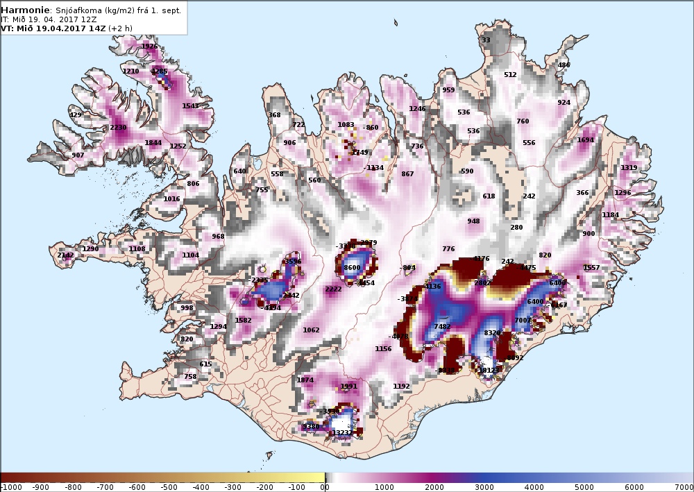Image resolution: width=694 pixels, height=492 pixels.
Task: Click the label 998 in the southwest
Action: [x=187, y=307]
